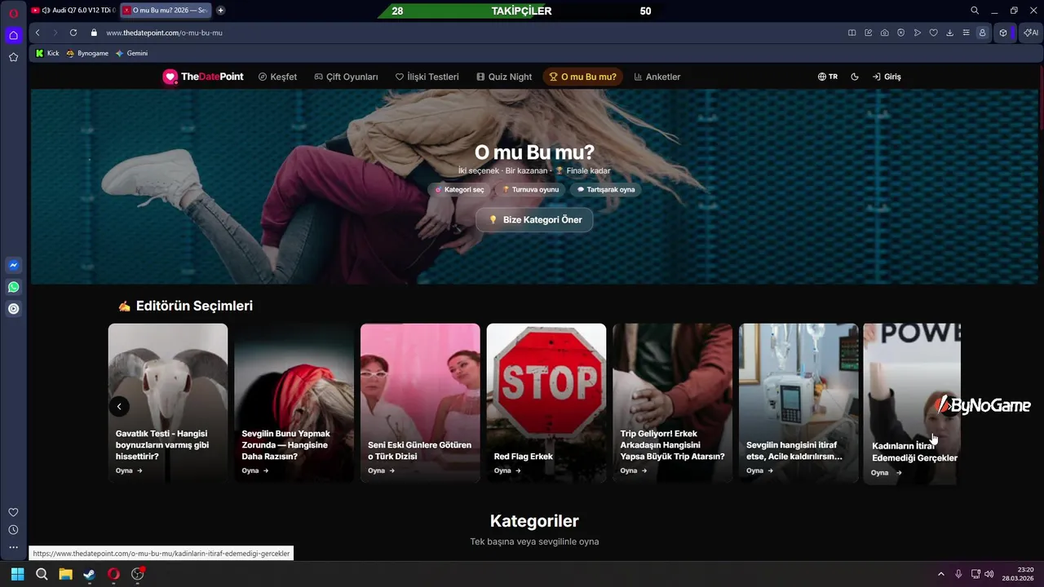Open the Red Flag Erkek card

point(546,403)
